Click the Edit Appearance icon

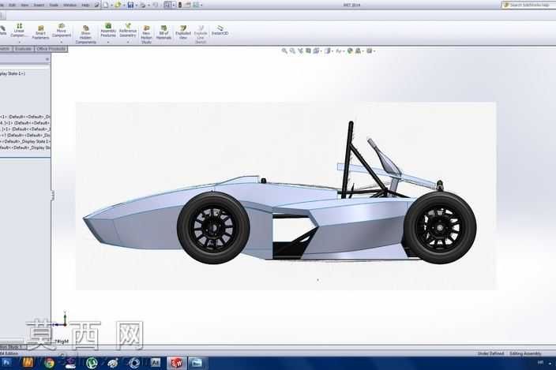coord(350,51)
